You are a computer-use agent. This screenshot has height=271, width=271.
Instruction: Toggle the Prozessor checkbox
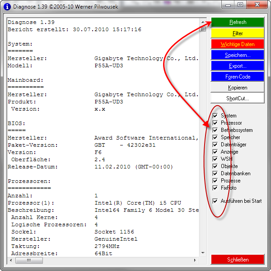[215, 123]
